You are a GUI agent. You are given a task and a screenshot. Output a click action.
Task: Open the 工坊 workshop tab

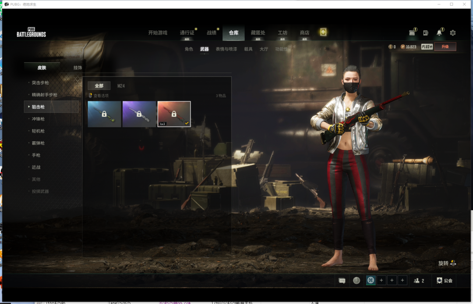pos(282,32)
